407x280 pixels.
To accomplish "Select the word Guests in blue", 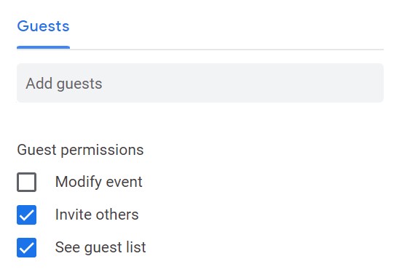I will (x=44, y=26).
